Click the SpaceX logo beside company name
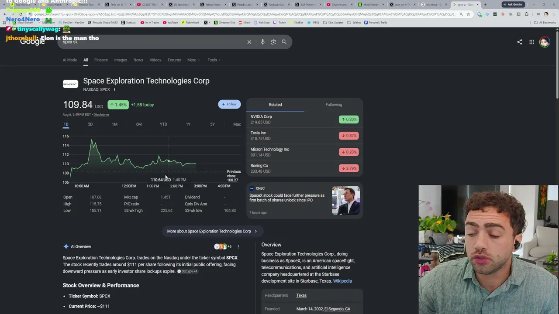 (x=70, y=84)
